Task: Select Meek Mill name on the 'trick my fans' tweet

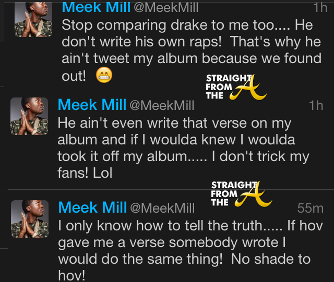Action: 92,105
